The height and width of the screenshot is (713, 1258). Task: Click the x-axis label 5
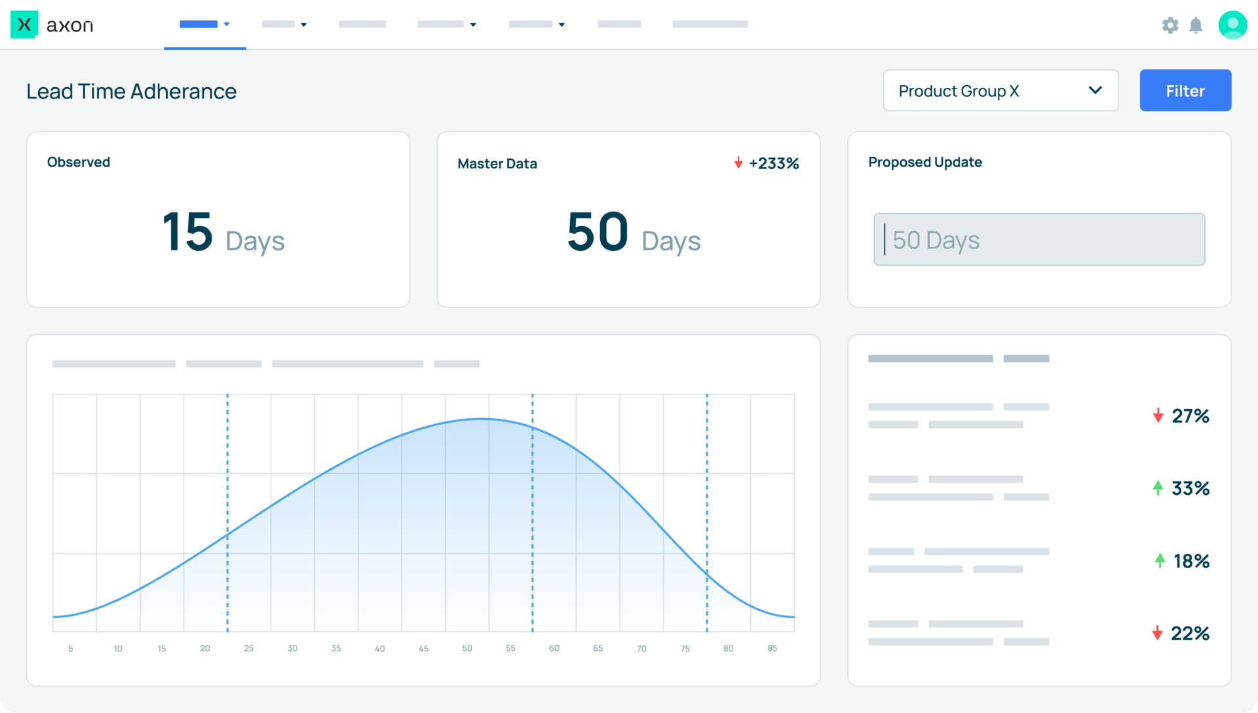pyautogui.click(x=71, y=649)
